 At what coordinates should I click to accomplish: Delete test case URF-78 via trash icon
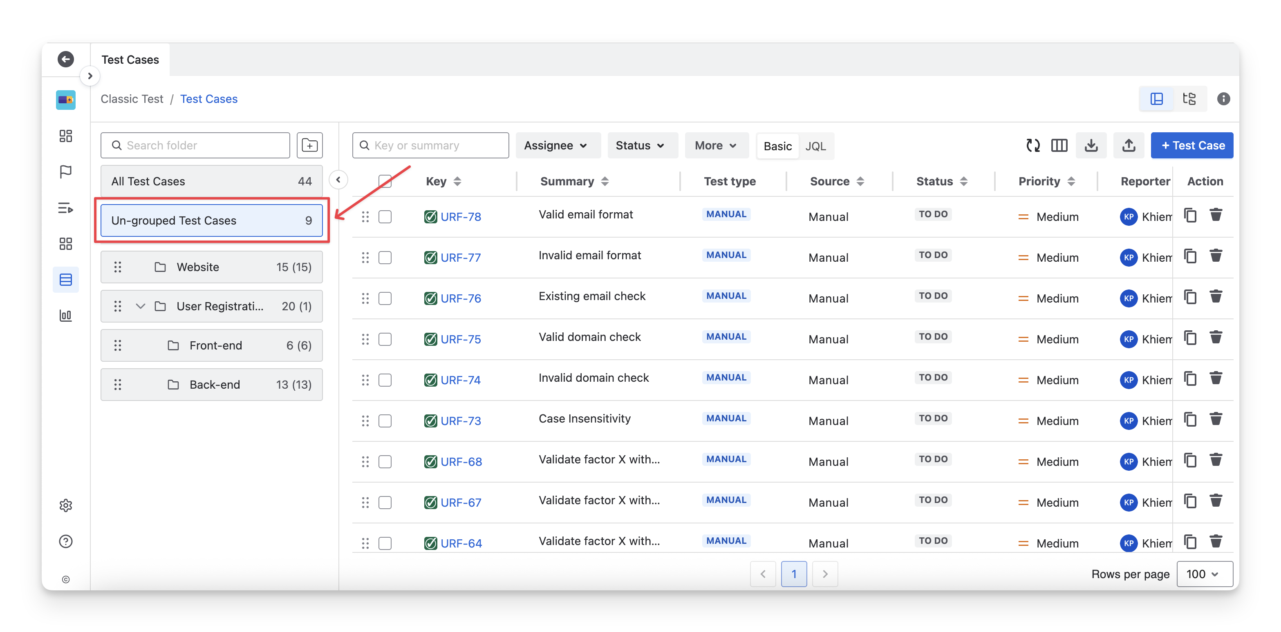[x=1216, y=216]
